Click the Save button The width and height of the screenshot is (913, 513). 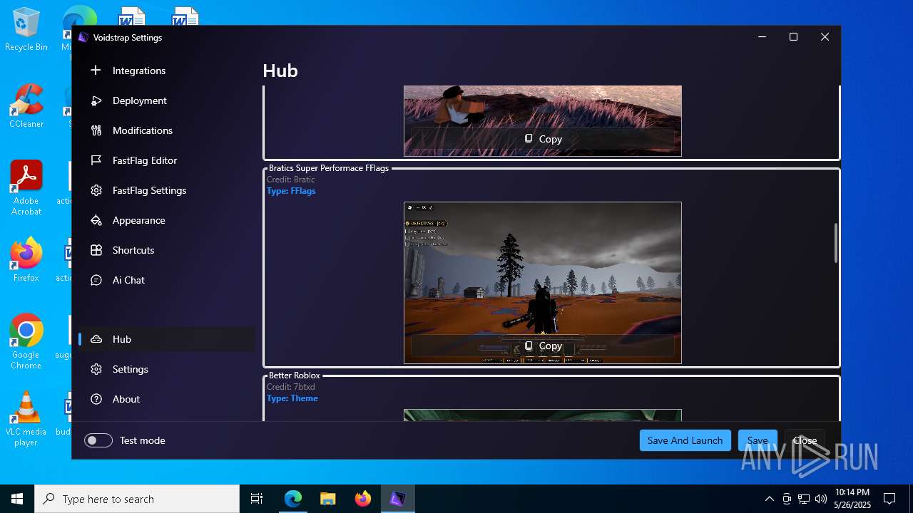click(758, 440)
